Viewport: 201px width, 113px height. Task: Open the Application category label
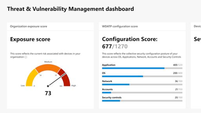point(109,65)
